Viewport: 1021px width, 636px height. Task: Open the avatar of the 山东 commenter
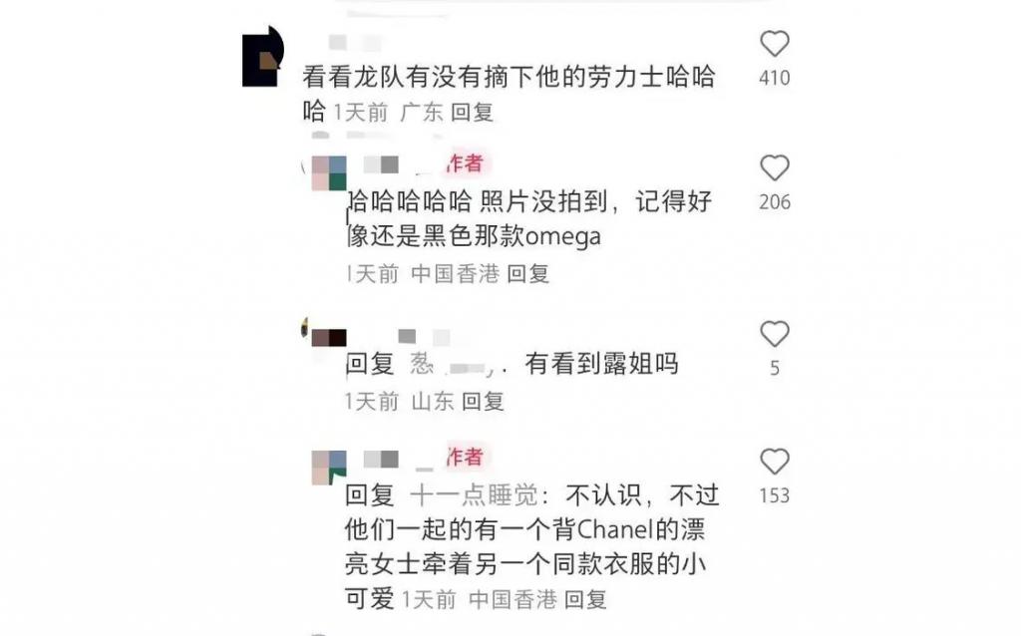pos(329,338)
